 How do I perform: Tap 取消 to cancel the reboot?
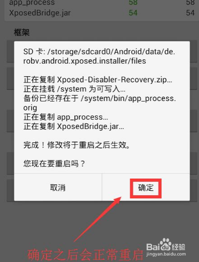point(58,188)
